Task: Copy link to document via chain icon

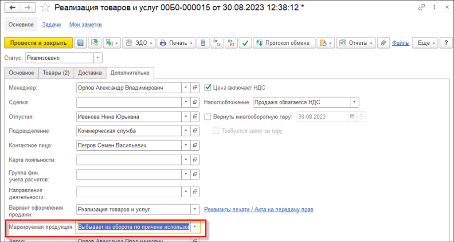Action: [422, 8]
